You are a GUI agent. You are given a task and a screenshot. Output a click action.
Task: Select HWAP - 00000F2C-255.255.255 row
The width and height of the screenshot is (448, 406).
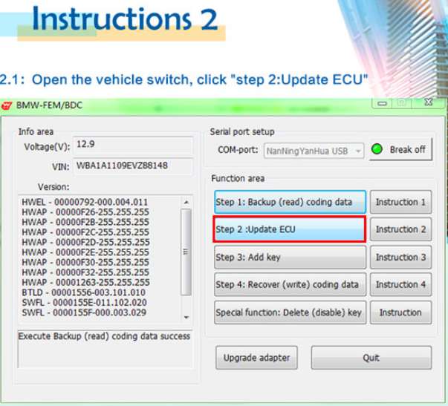[x=85, y=232]
